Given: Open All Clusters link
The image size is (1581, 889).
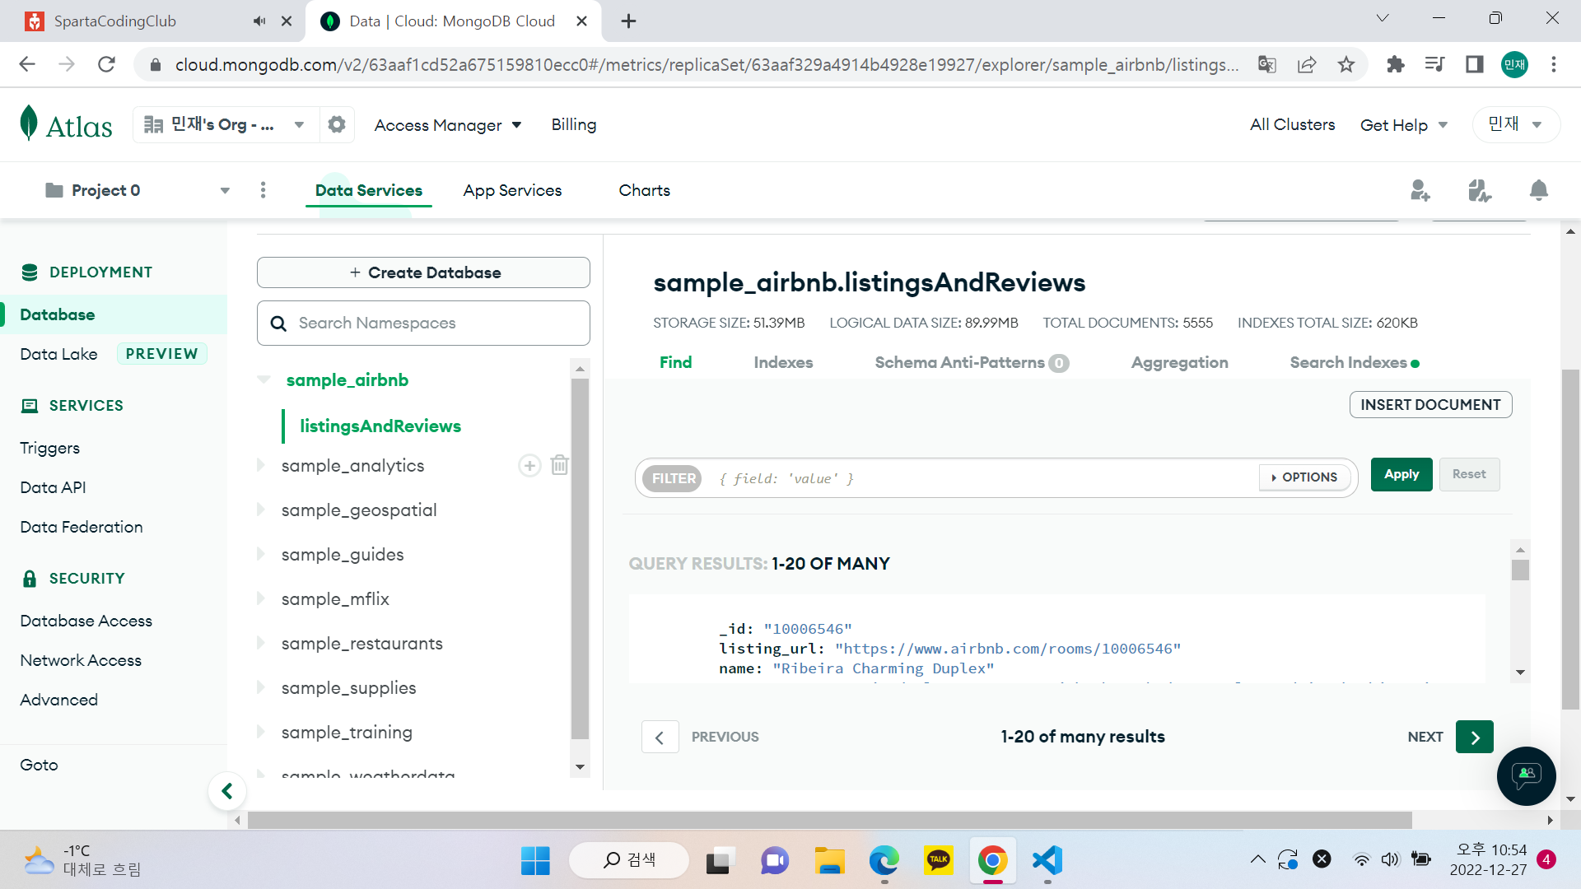Looking at the screenshot, I should tap(1292, 124).
